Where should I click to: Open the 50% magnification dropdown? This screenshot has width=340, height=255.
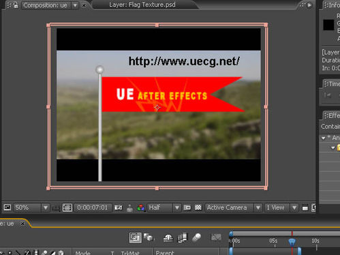click(x=31, y=207)
